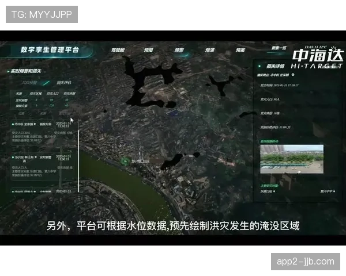The height and width of the screenshot is (276, 346).
Task: Expand the 损失详情 panel arrow
Action: [x=259, y=66]
